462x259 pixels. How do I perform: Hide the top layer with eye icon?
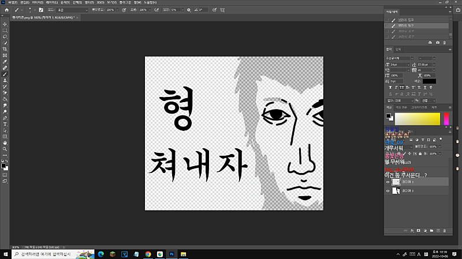click(x=388, y=181)
